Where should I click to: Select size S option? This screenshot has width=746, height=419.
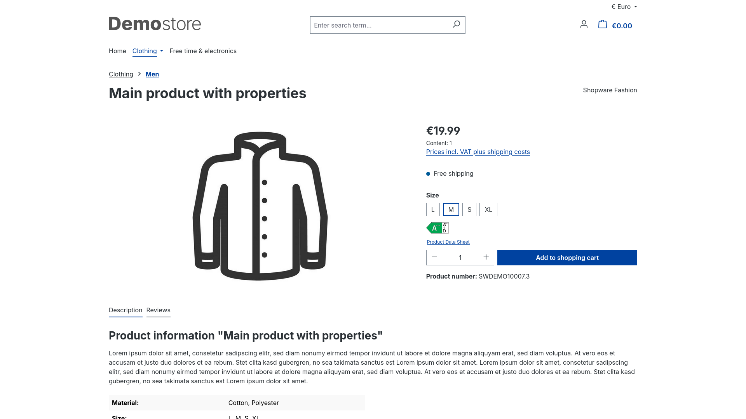469,209
